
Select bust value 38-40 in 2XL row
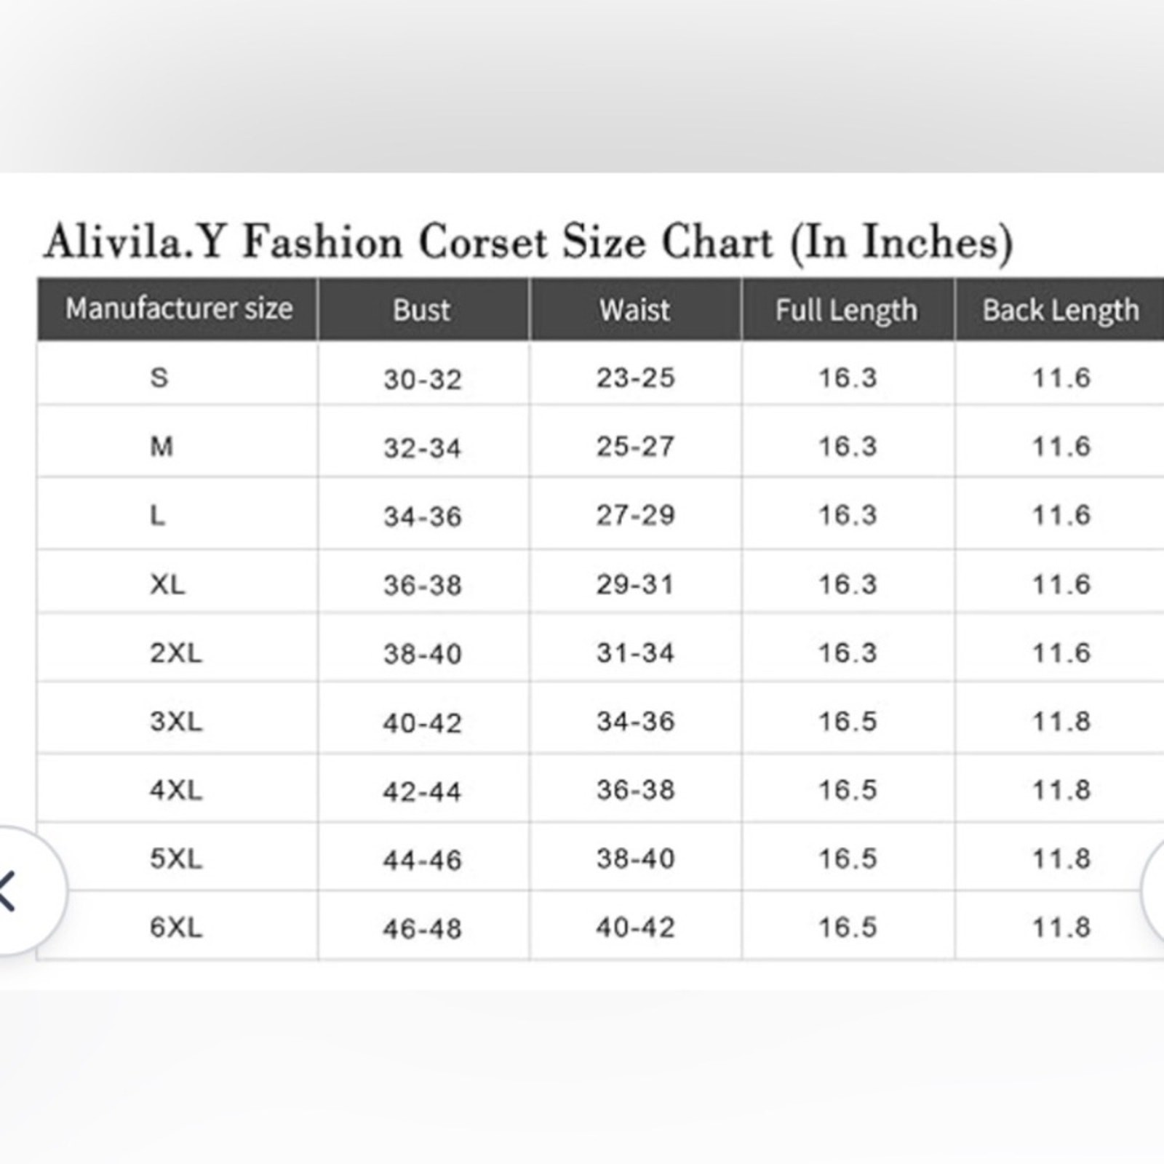coord(423,654)
